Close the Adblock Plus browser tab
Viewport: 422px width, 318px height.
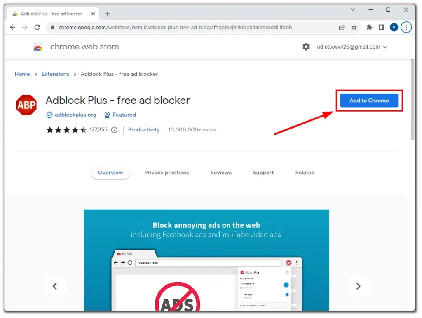point(93,14)
